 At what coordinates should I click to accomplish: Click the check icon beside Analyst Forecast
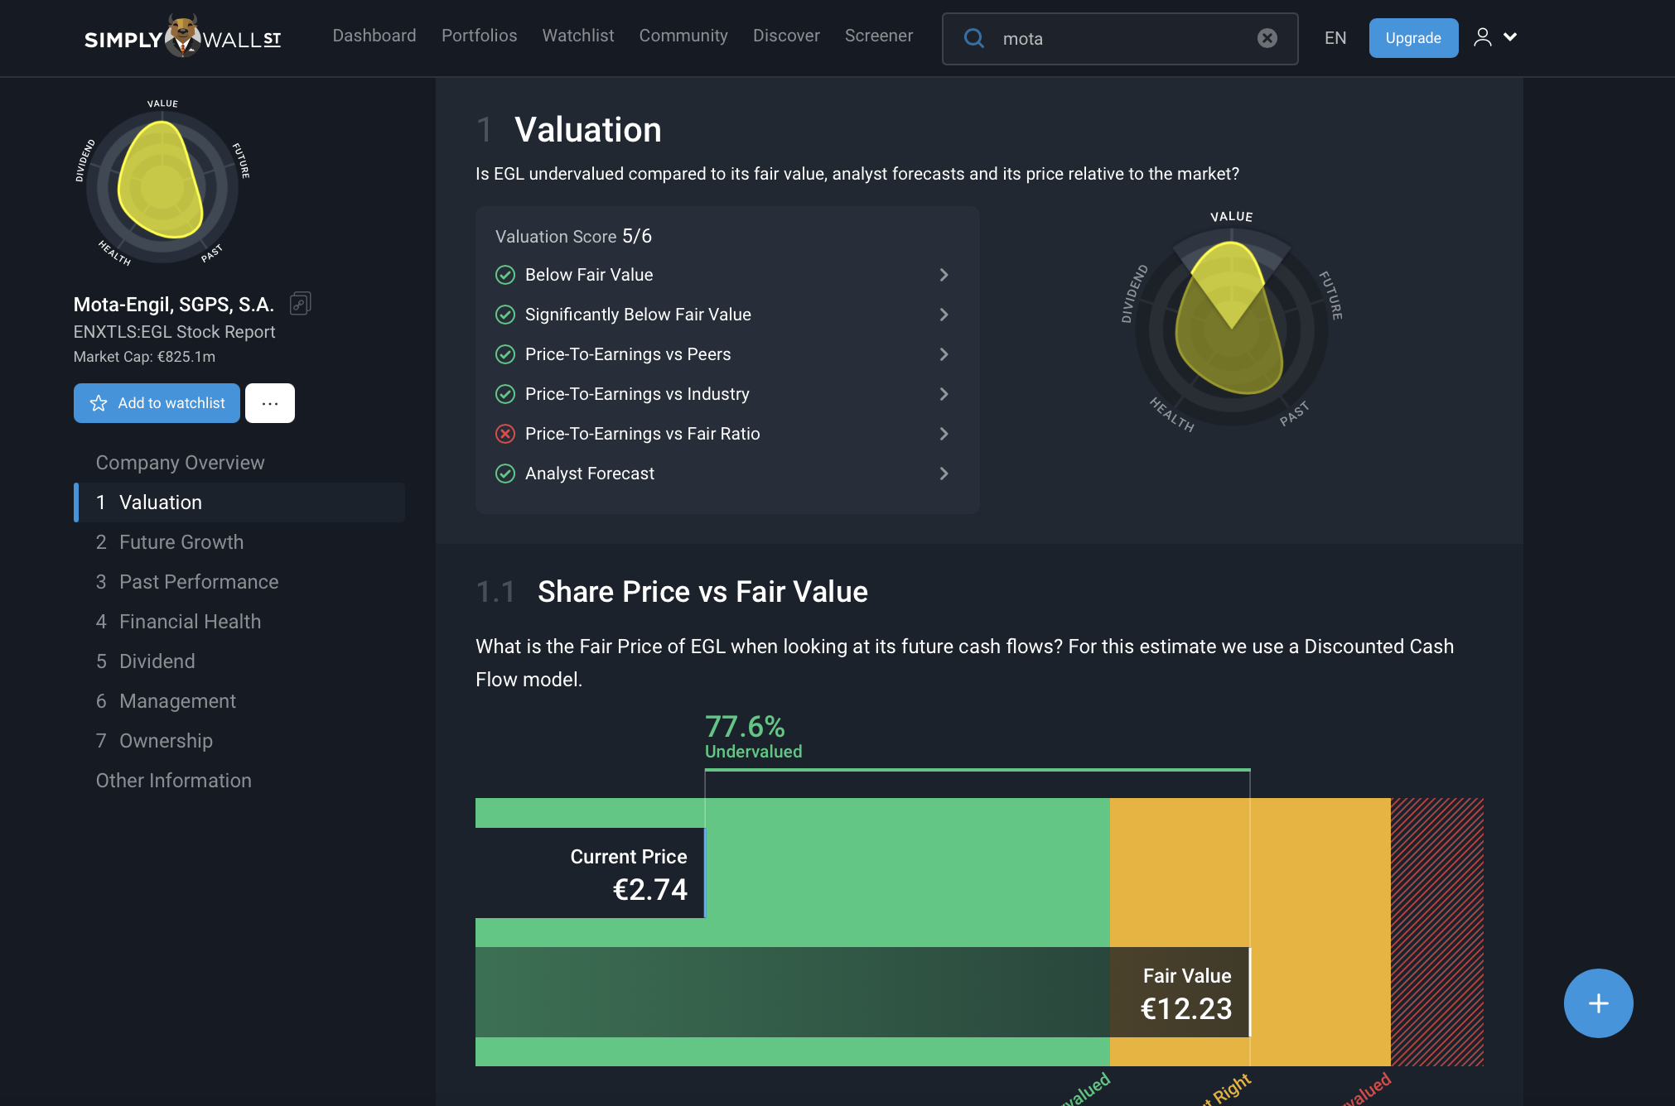(x=505, y=474)
